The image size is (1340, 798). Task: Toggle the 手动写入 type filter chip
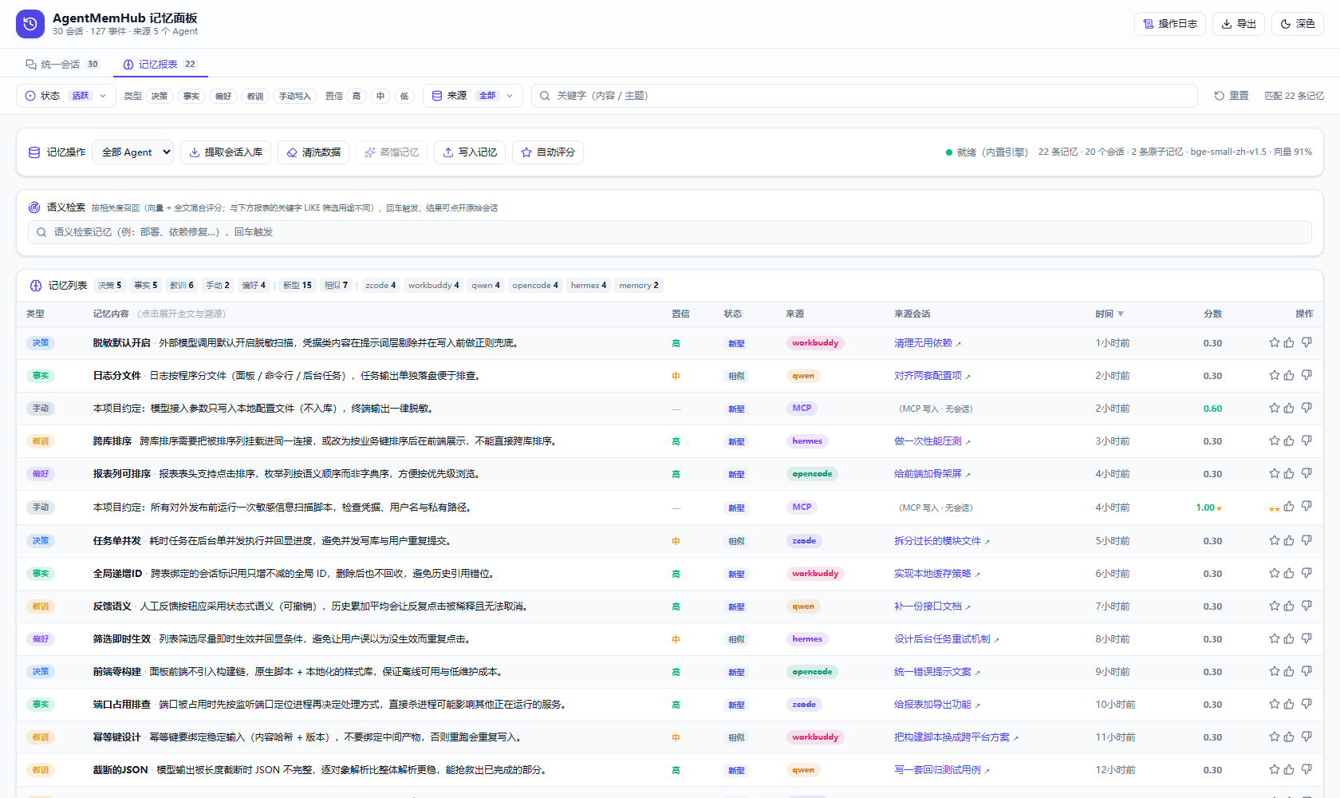[x=295, y=96]
